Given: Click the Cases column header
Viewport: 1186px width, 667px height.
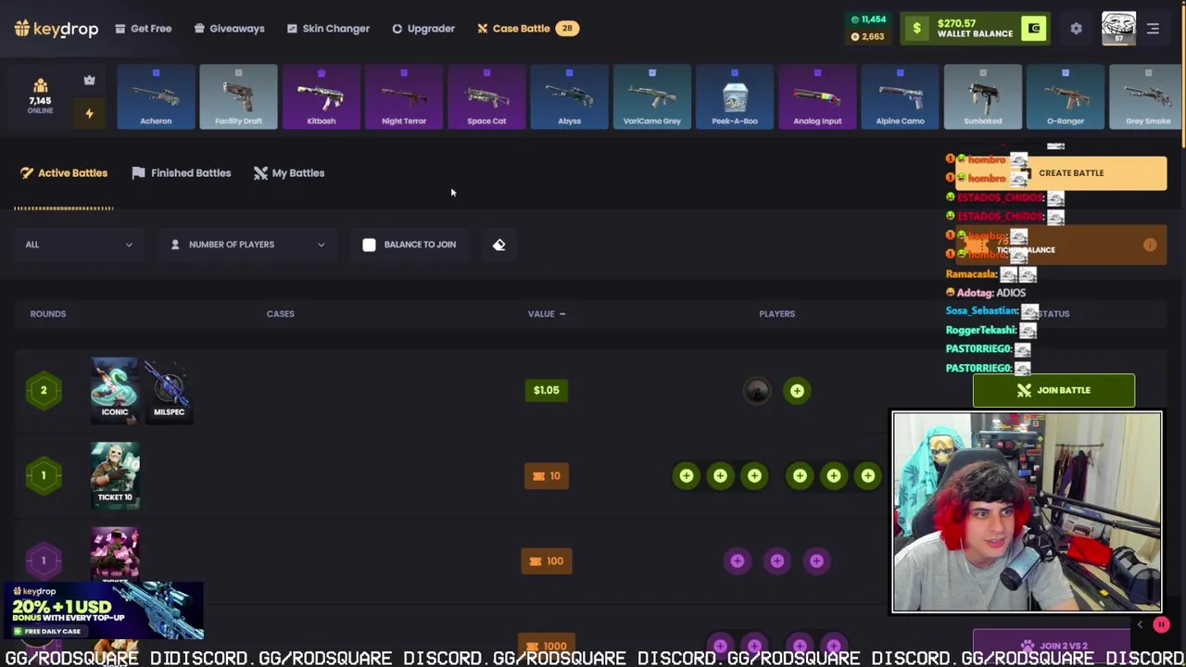Looking at the screenshot, I should (280, 314).
